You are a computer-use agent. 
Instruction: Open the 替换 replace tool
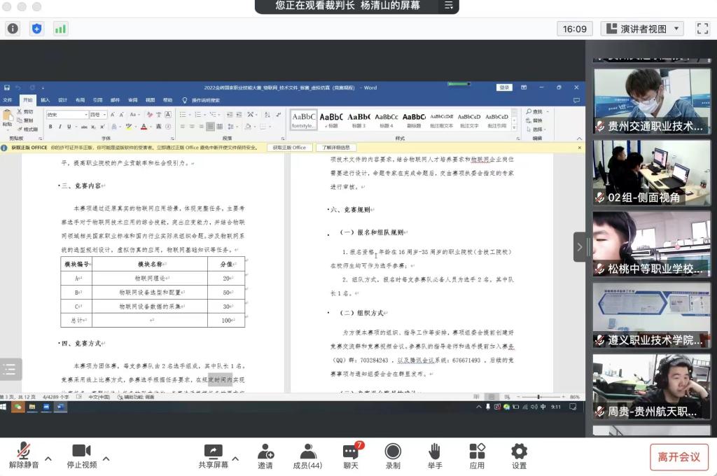click(535, 120)
